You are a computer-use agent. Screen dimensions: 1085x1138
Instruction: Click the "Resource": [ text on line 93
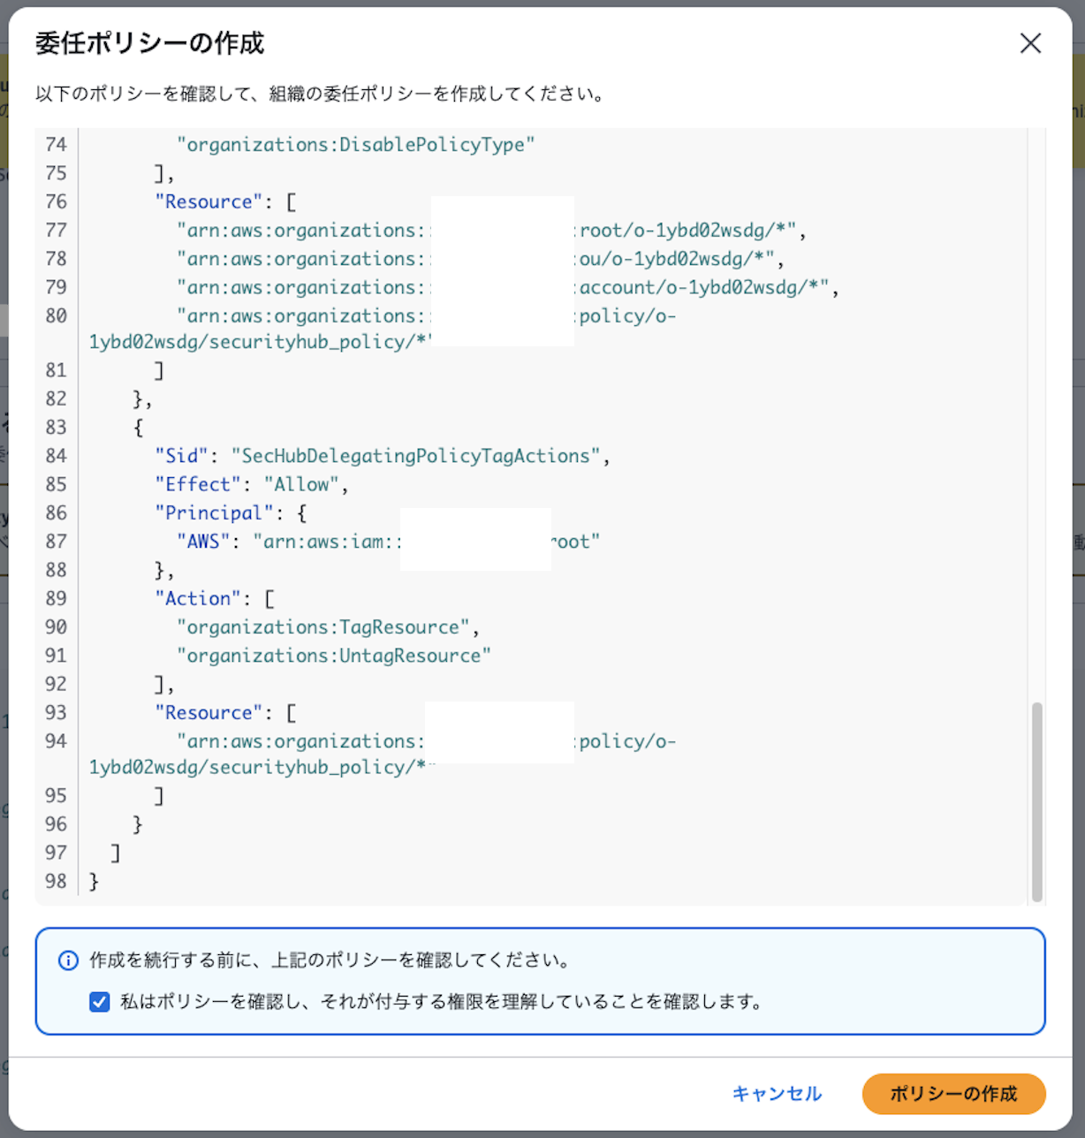225,713
